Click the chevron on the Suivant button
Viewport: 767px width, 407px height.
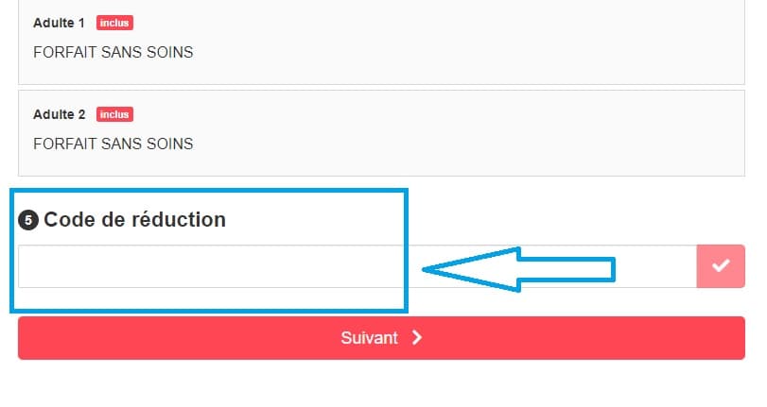417,338
